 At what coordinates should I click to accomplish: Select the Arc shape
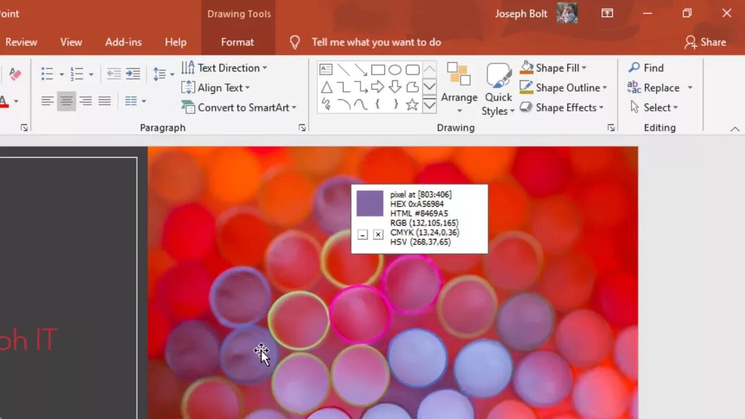coord(343,105)
